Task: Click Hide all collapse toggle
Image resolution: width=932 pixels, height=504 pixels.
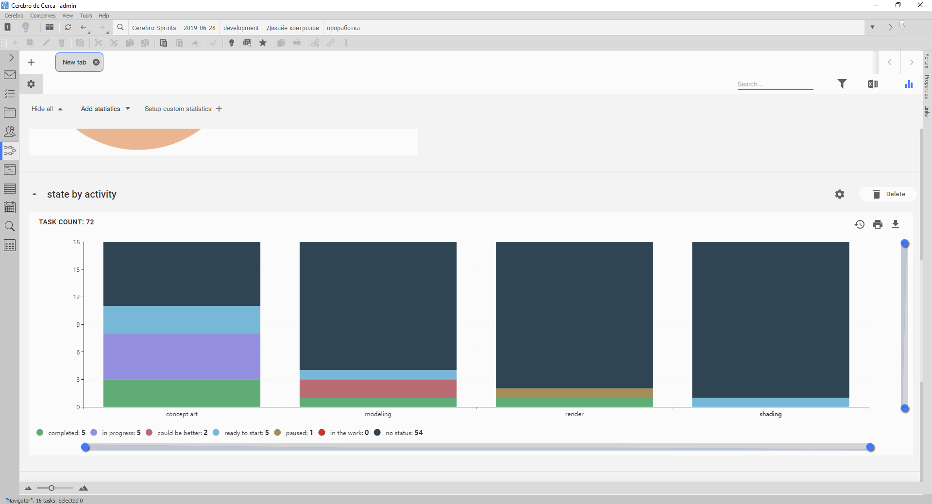Action: point(47,109)
